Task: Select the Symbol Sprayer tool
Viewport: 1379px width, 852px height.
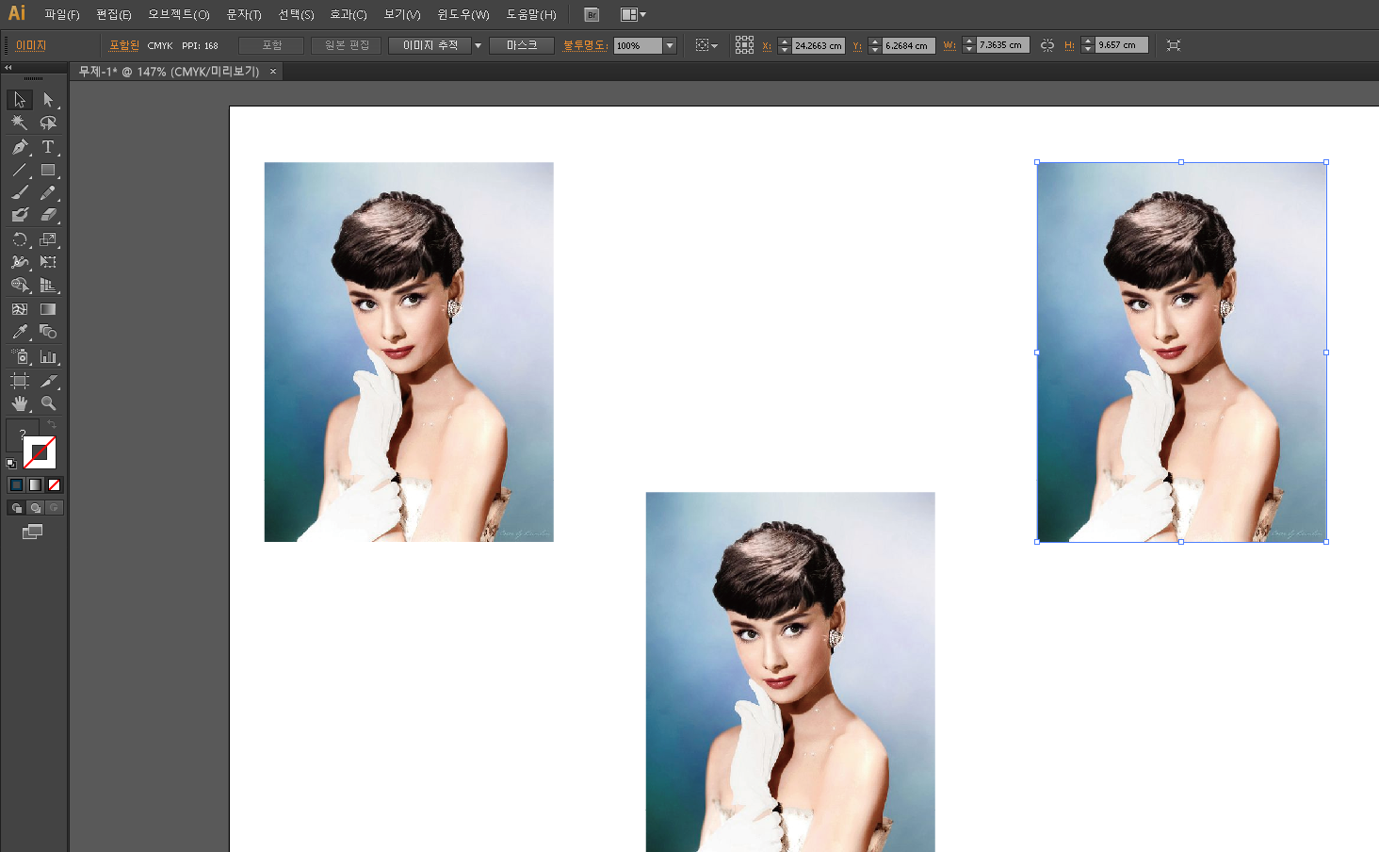Action: coord(20,356)
